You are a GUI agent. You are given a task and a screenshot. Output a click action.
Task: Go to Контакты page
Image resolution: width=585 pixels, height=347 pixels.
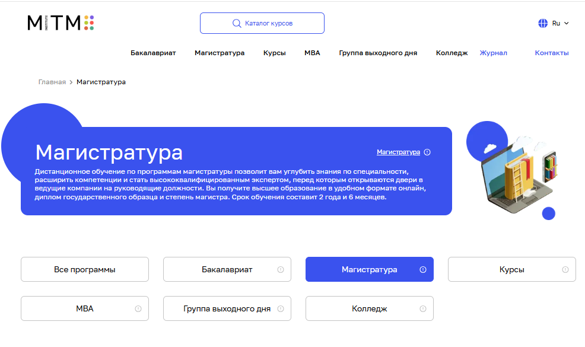551,53
